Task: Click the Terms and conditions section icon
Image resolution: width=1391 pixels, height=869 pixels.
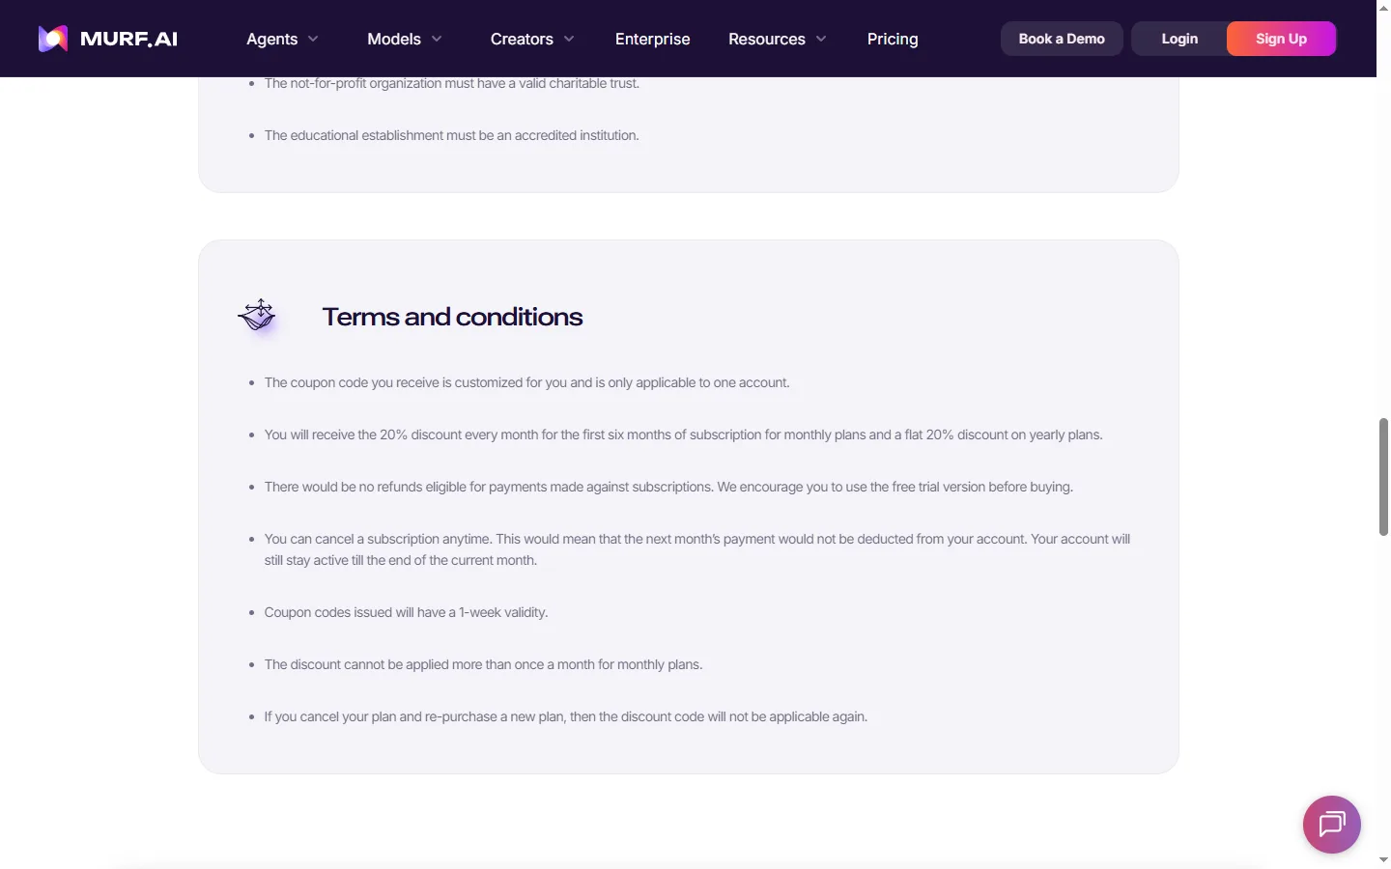Action: (258, 316)
